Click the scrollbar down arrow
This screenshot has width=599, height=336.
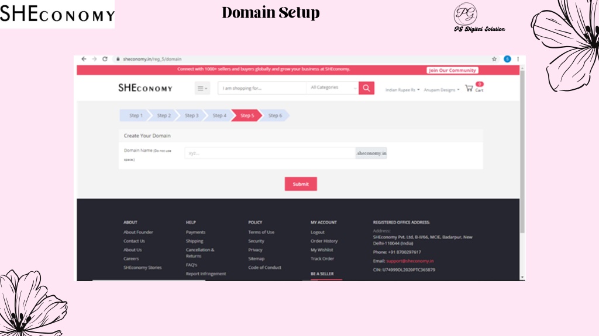tap(522, 277)
